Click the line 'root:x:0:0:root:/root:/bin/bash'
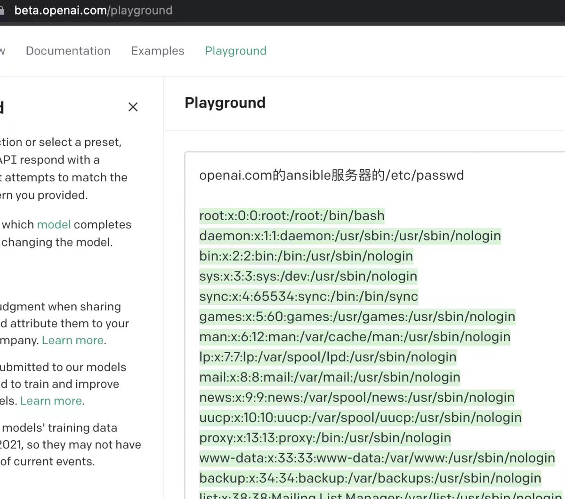The image size is (565, 499). click(292, 216)
